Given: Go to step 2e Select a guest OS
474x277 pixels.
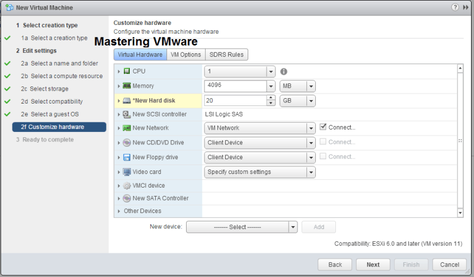Looking at the screenshot, I should click(x=50, y=114).
